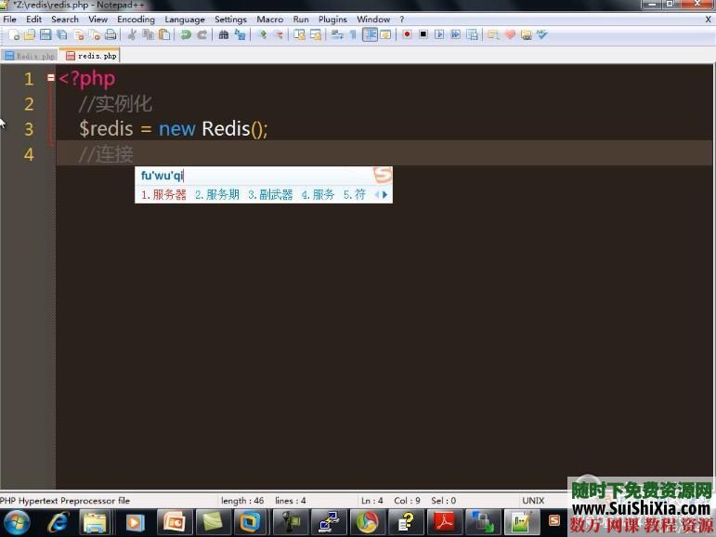Open the Encoding menu
This screenshot has width=716, height=537.
[136, 19]
